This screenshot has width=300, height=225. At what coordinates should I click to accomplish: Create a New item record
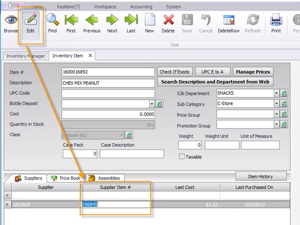point(149,20)
